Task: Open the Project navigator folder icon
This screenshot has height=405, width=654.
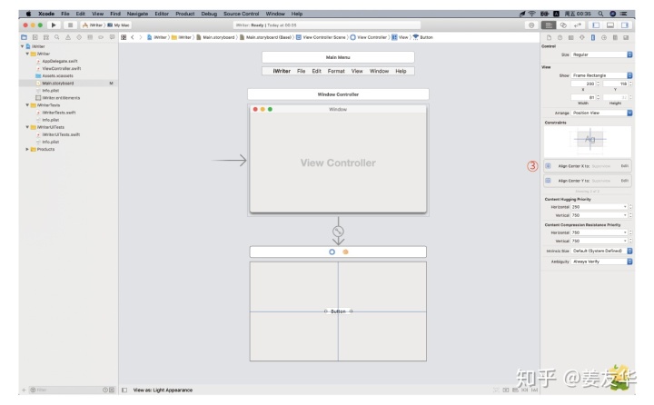Action: click(x=25, y=37)
